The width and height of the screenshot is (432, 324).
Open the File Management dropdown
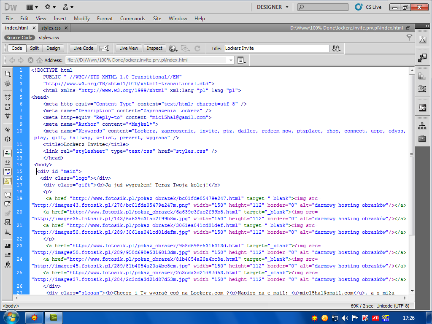click(x=336, y=49)
